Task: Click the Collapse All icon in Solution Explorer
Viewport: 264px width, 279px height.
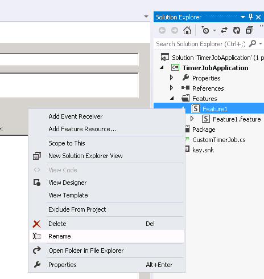Action: 249,30
